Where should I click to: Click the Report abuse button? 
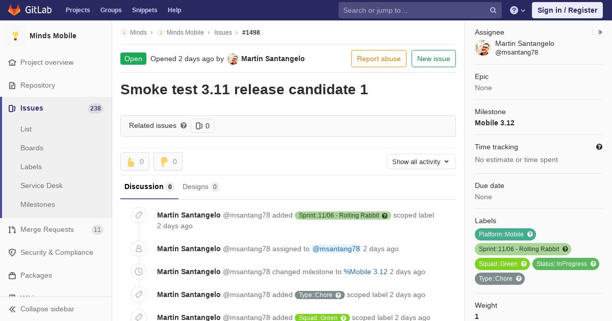[378, 59]
